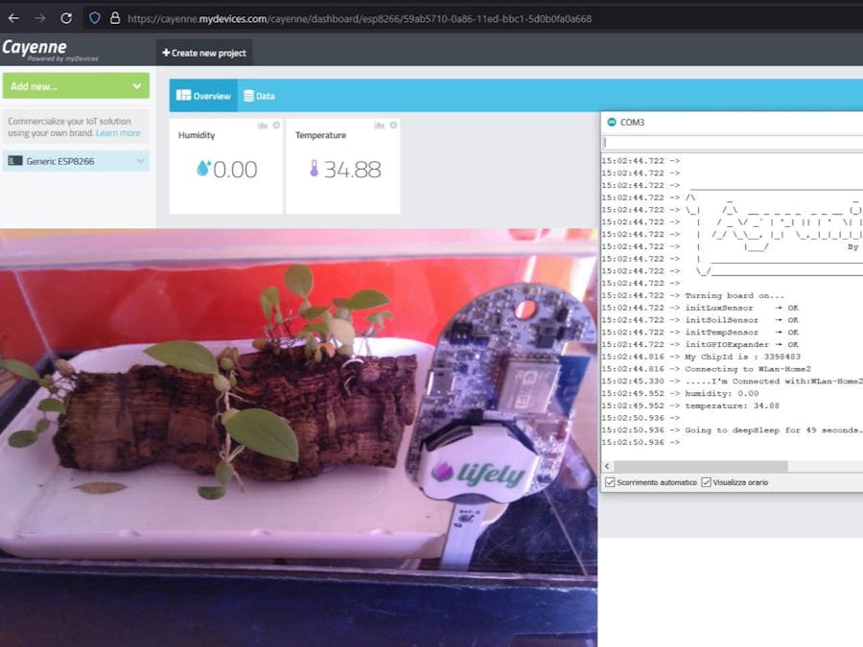Click the 'initTempSensor' OK log line
The height and width of the screenshot is (647, 863).
click(x=741, y=333)
